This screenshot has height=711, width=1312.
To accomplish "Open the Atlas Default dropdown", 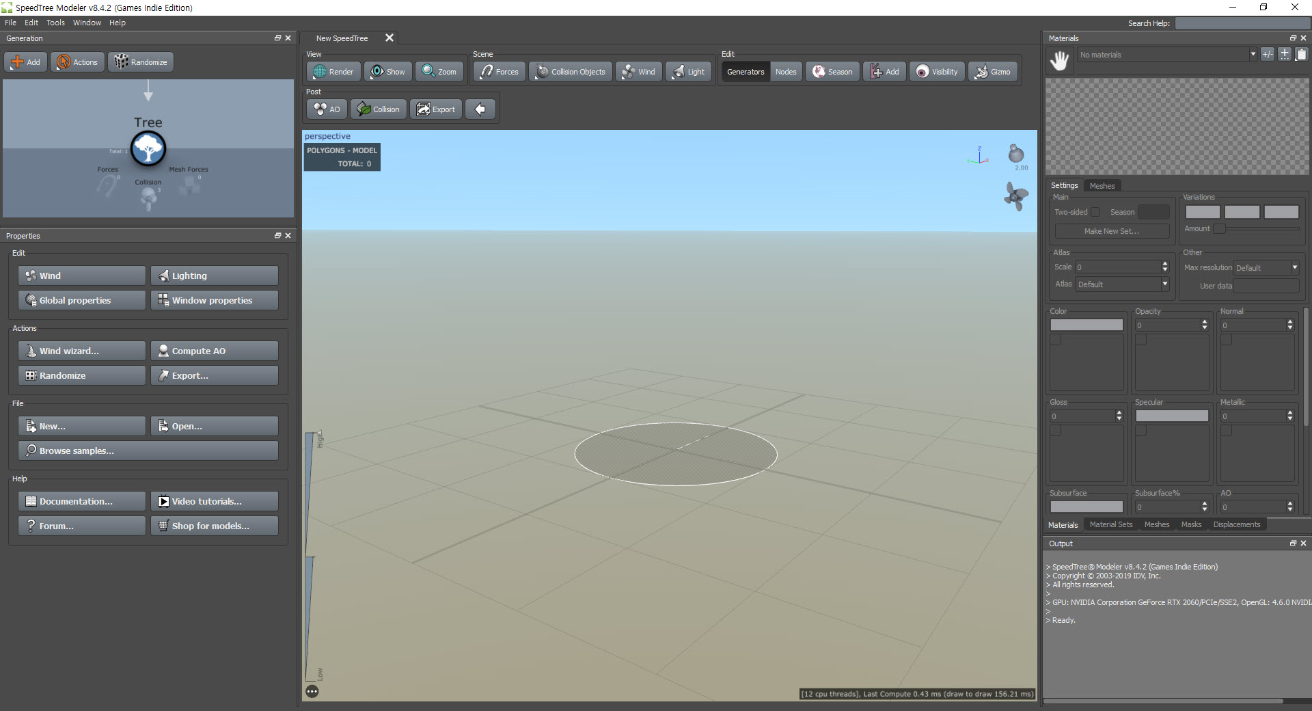I will (x=1122, y=284).
